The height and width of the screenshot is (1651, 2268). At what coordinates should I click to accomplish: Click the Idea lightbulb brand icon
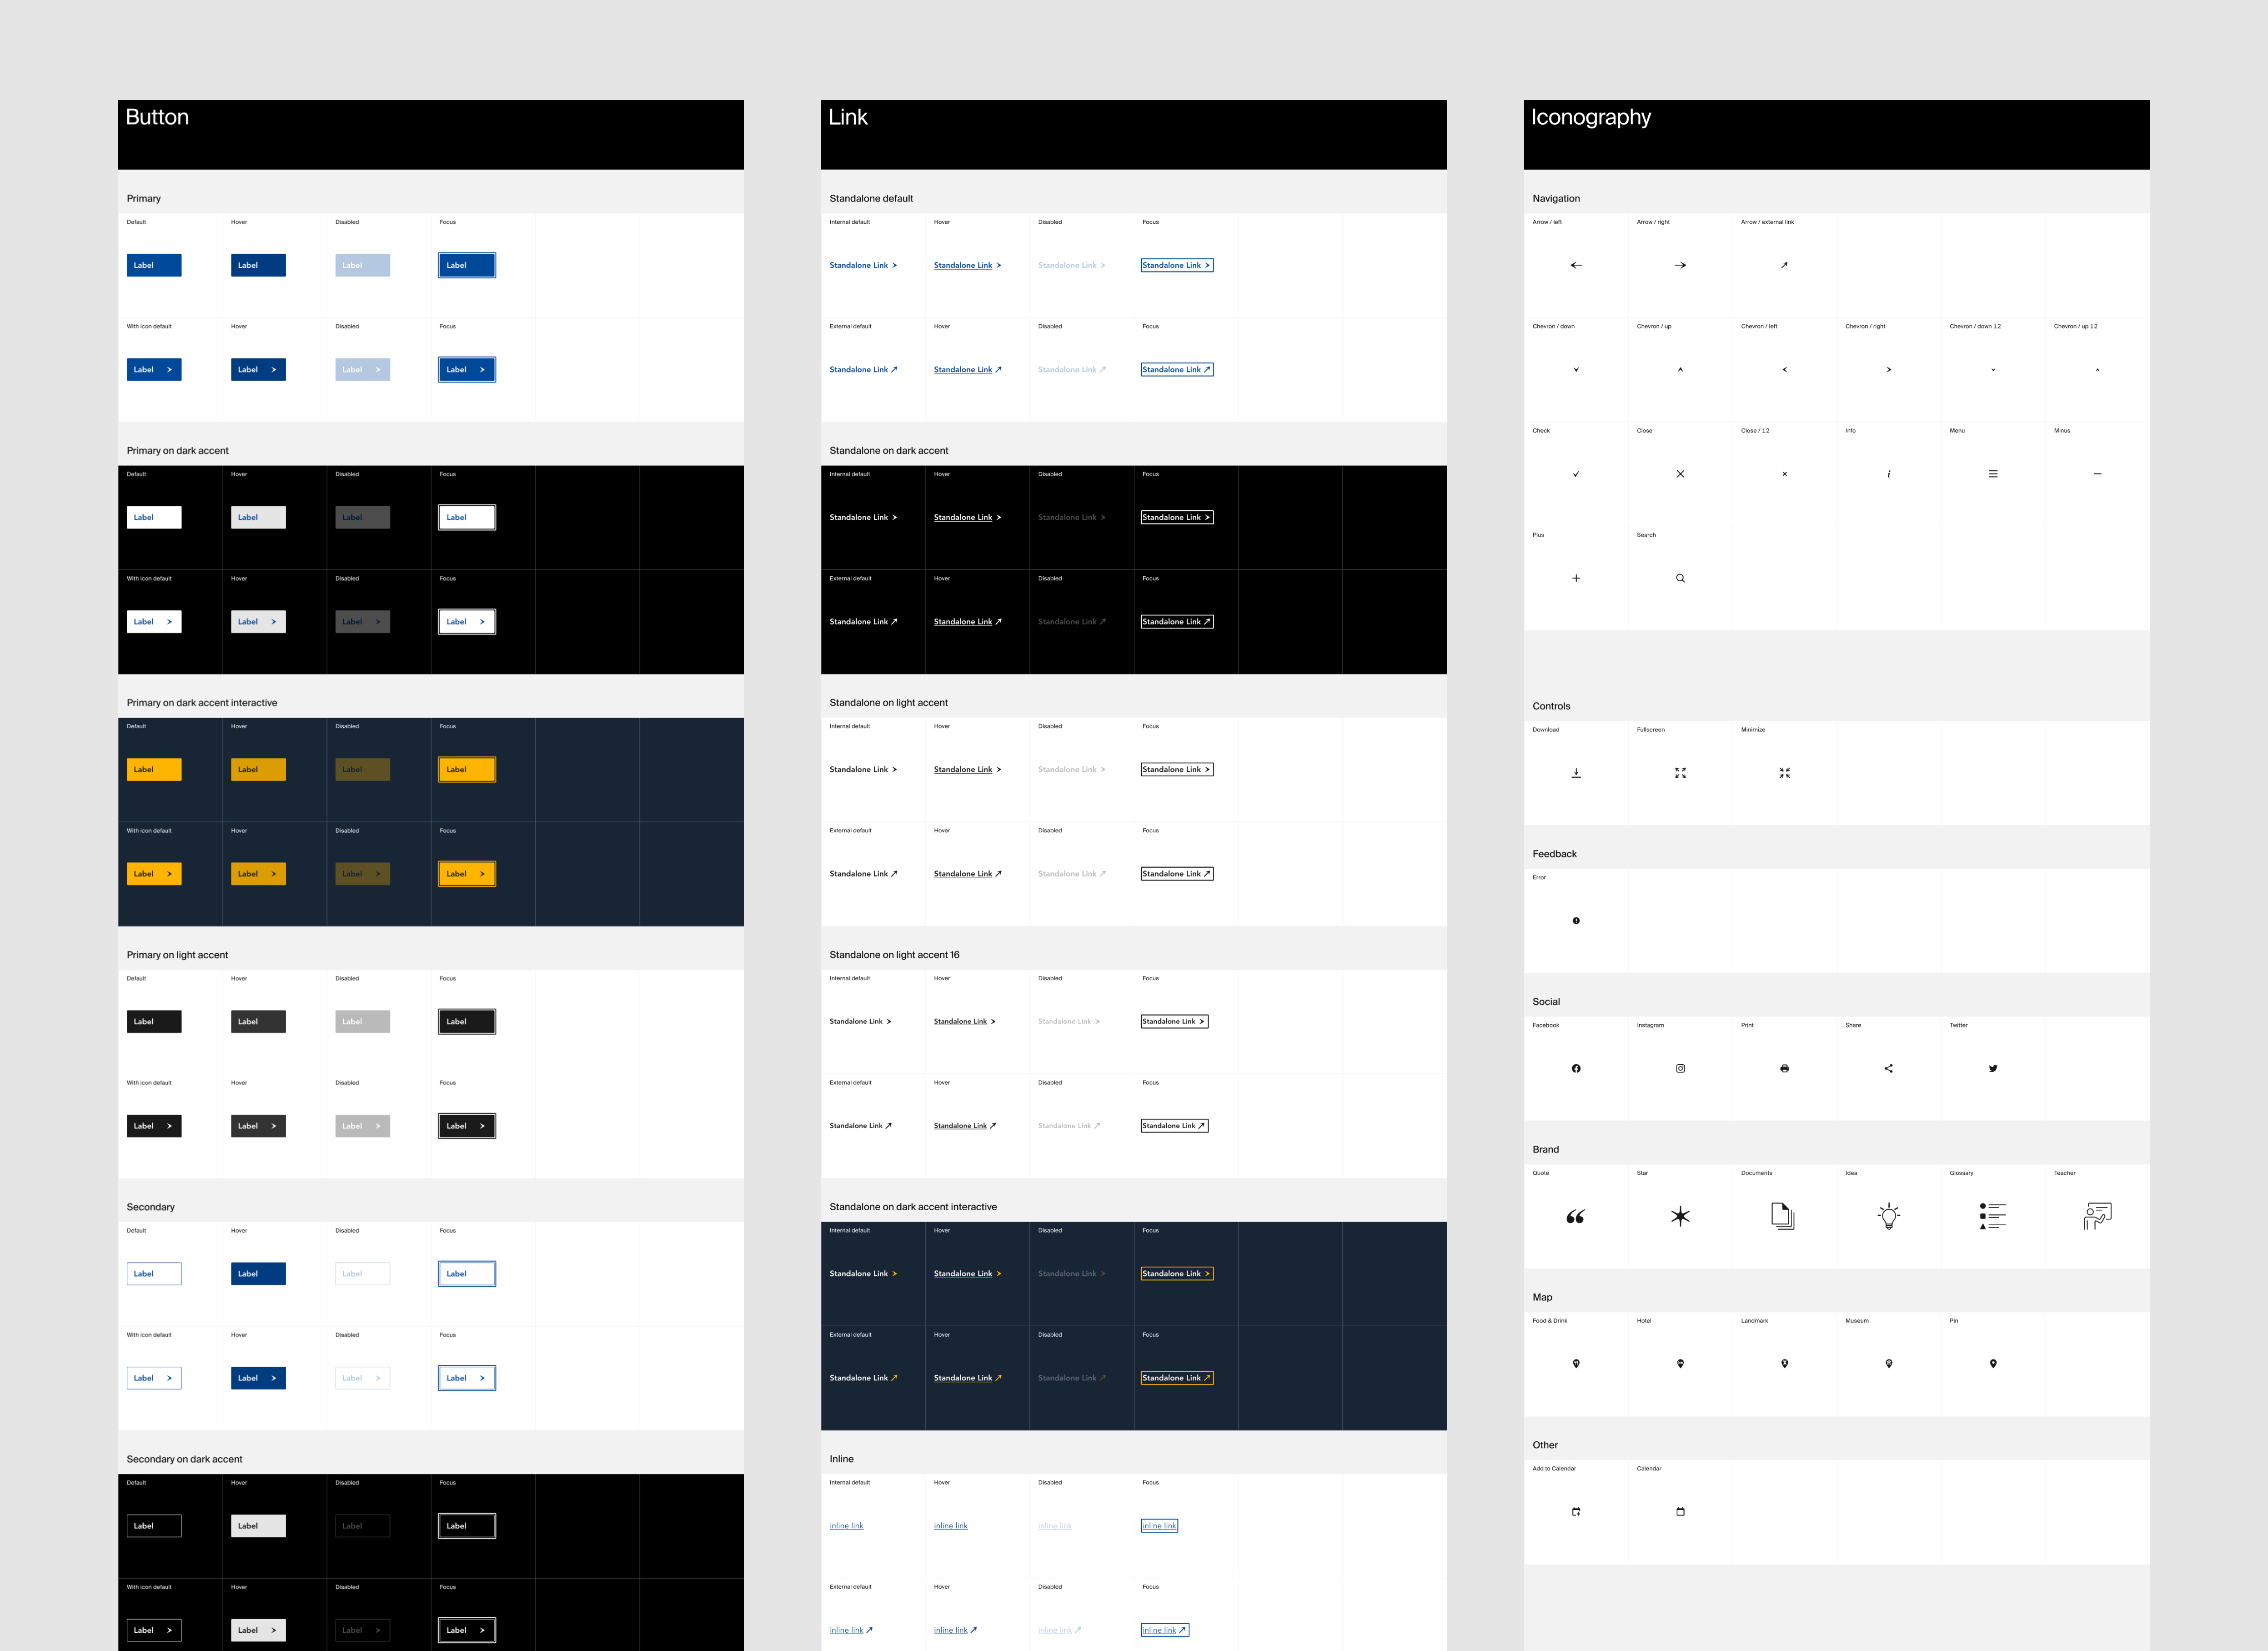pyautogui.click(x=1888, y=1216)
